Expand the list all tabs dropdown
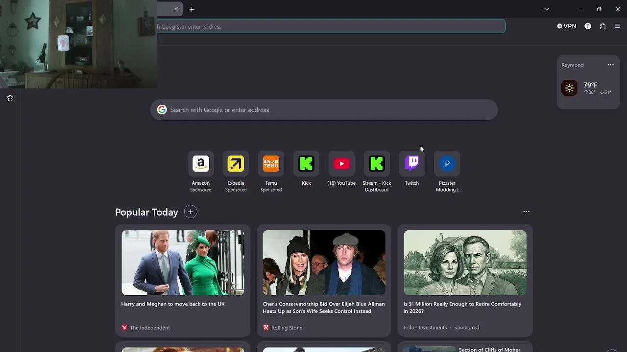This screenshot has height=352, width=627. [547, 9]
